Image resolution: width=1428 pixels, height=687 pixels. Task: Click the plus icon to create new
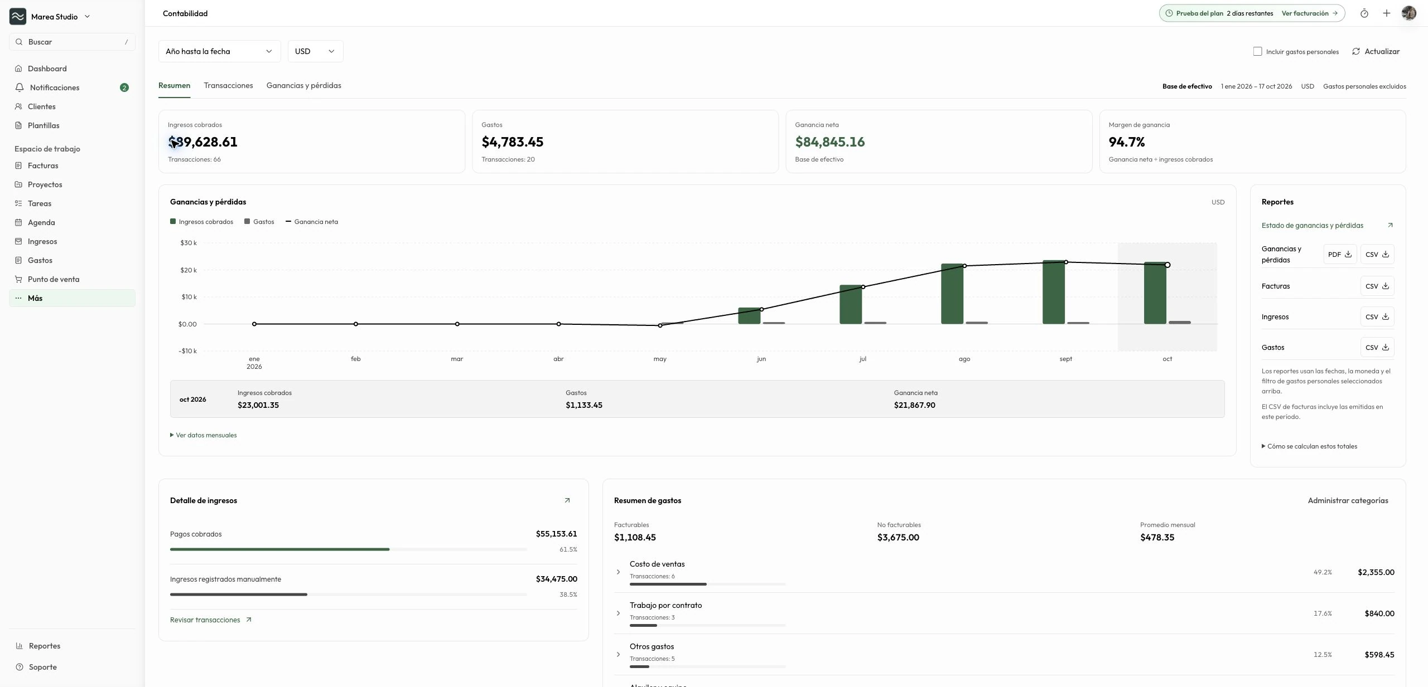pyautogui.click(x=1386, y=13)
